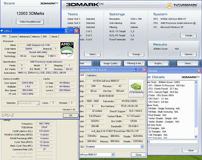Select the CPU tab in CPU-Z
Screen dimensions: 202x160
[x=4, y=36]
